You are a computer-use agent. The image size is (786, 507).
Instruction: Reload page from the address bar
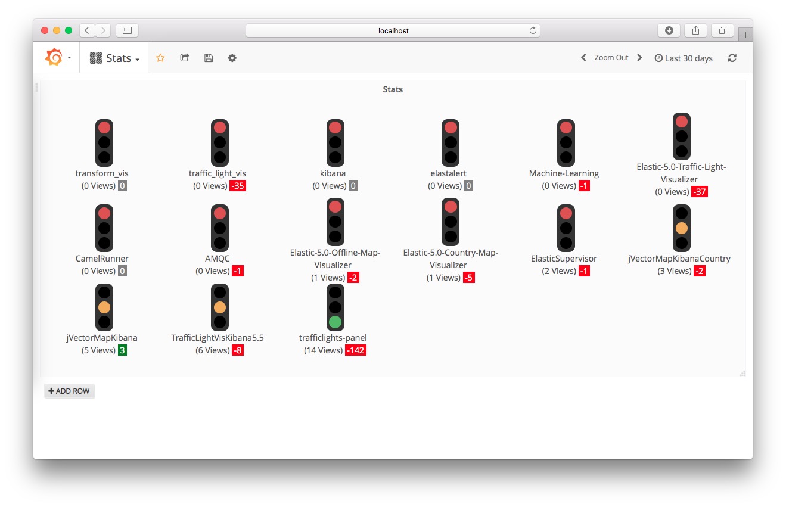533,30
